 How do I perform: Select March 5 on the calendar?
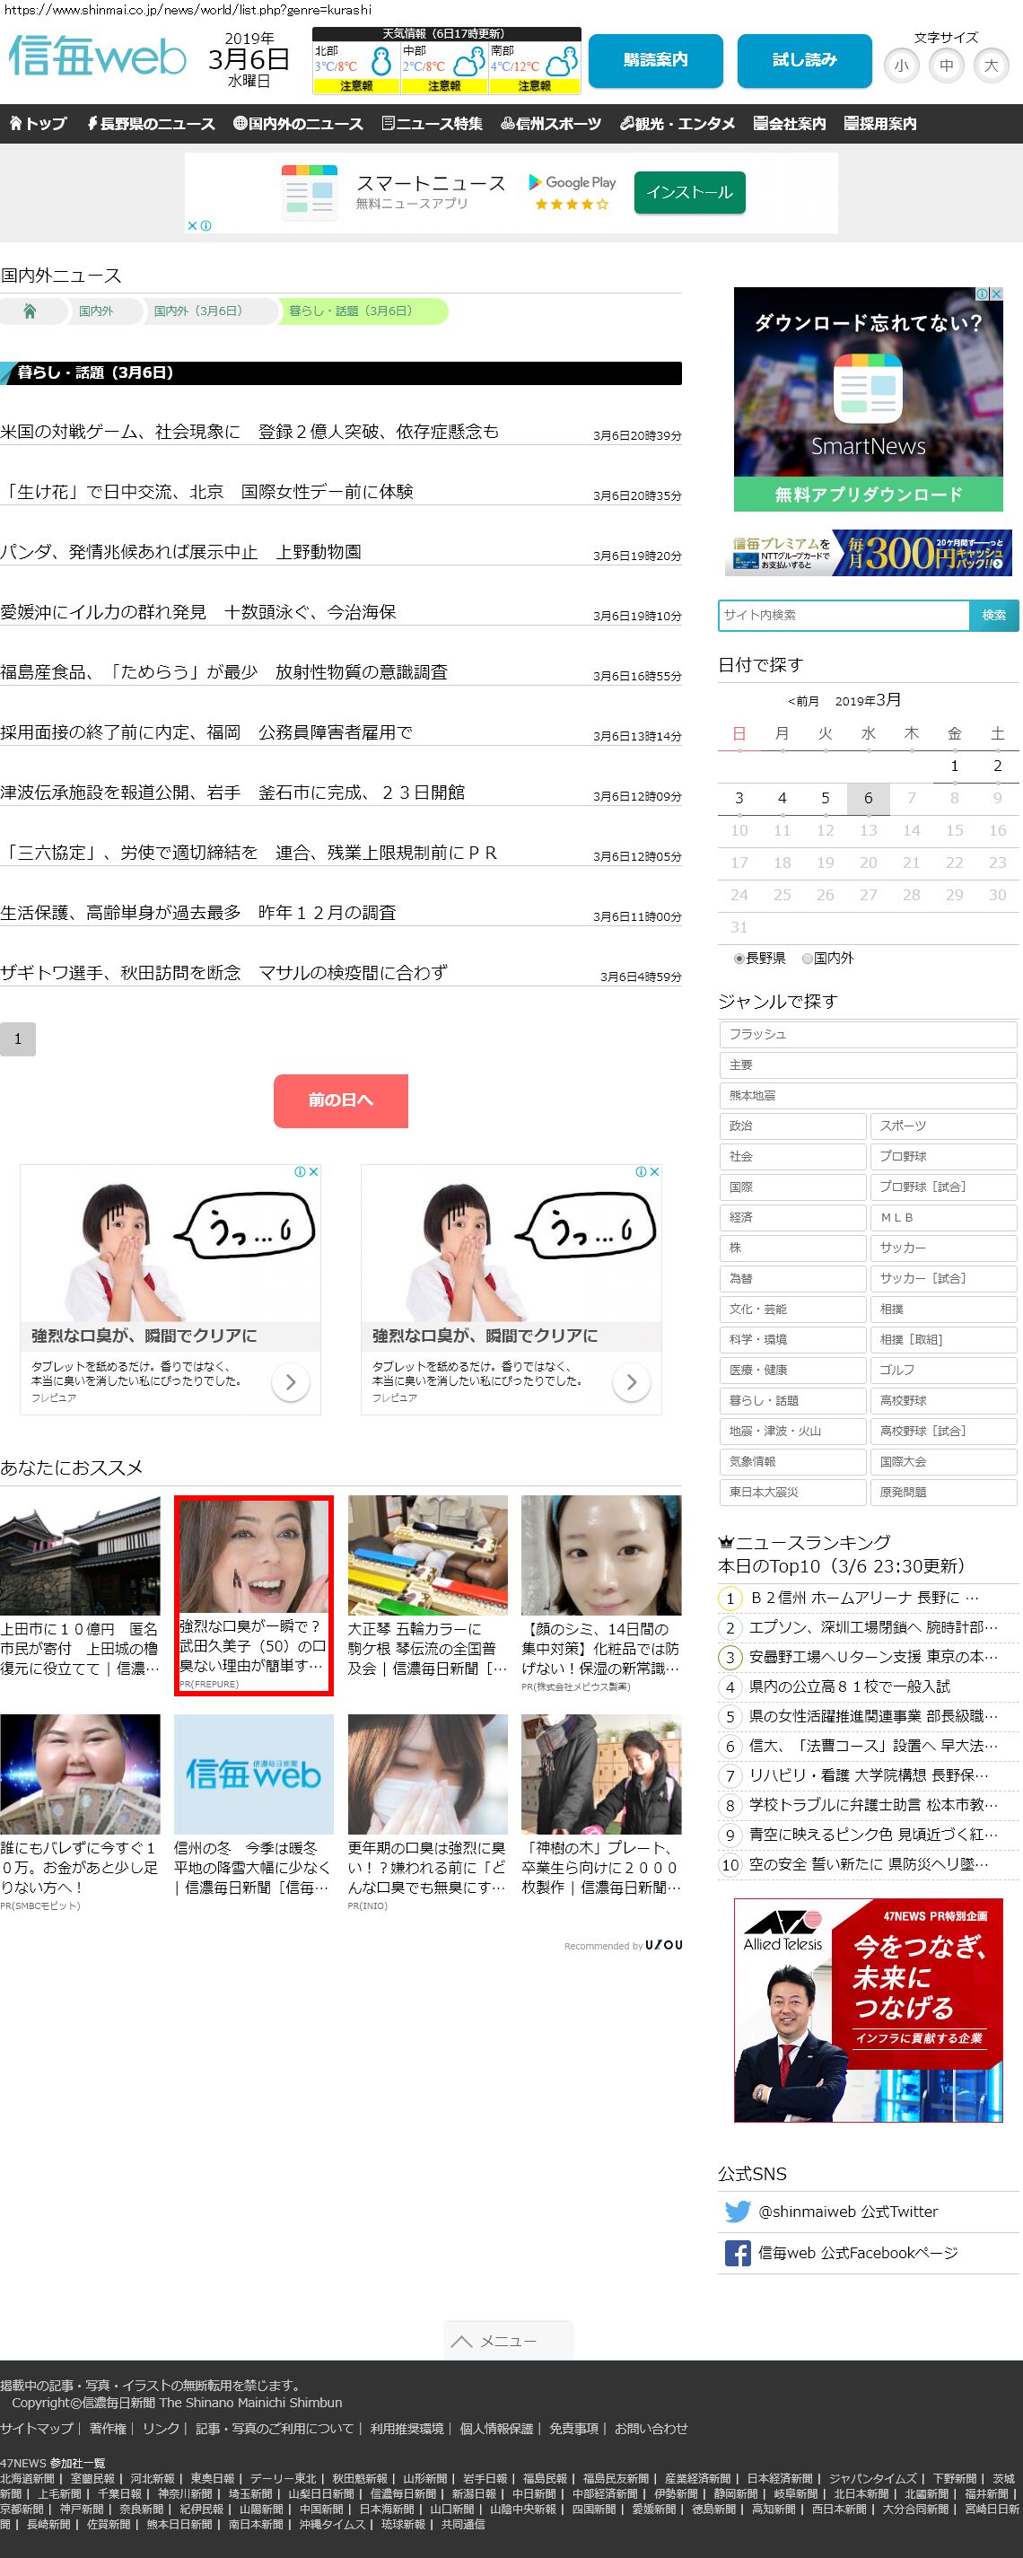825,797
